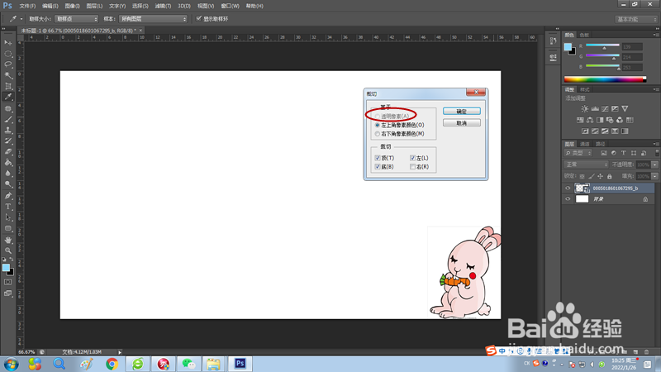Switch to the Swatches tab

click(x=584, y=35)
